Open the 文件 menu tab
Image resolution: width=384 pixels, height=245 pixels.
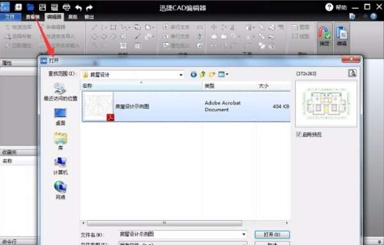pos(10,17)
